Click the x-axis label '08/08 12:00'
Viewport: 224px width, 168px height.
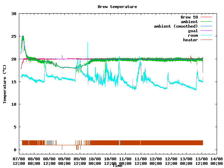point(49,161)
